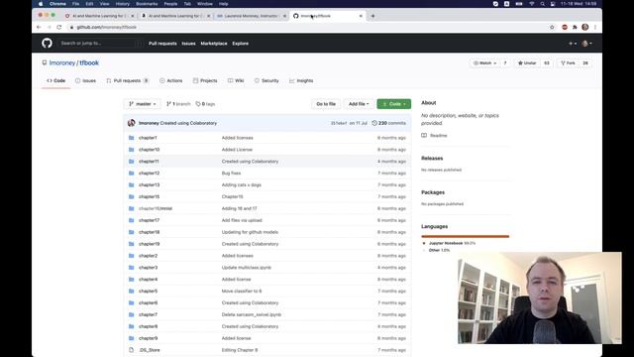Select the Code repository tab
The width and height of the screenshot is (634, 357).
(x=56, y=81)
